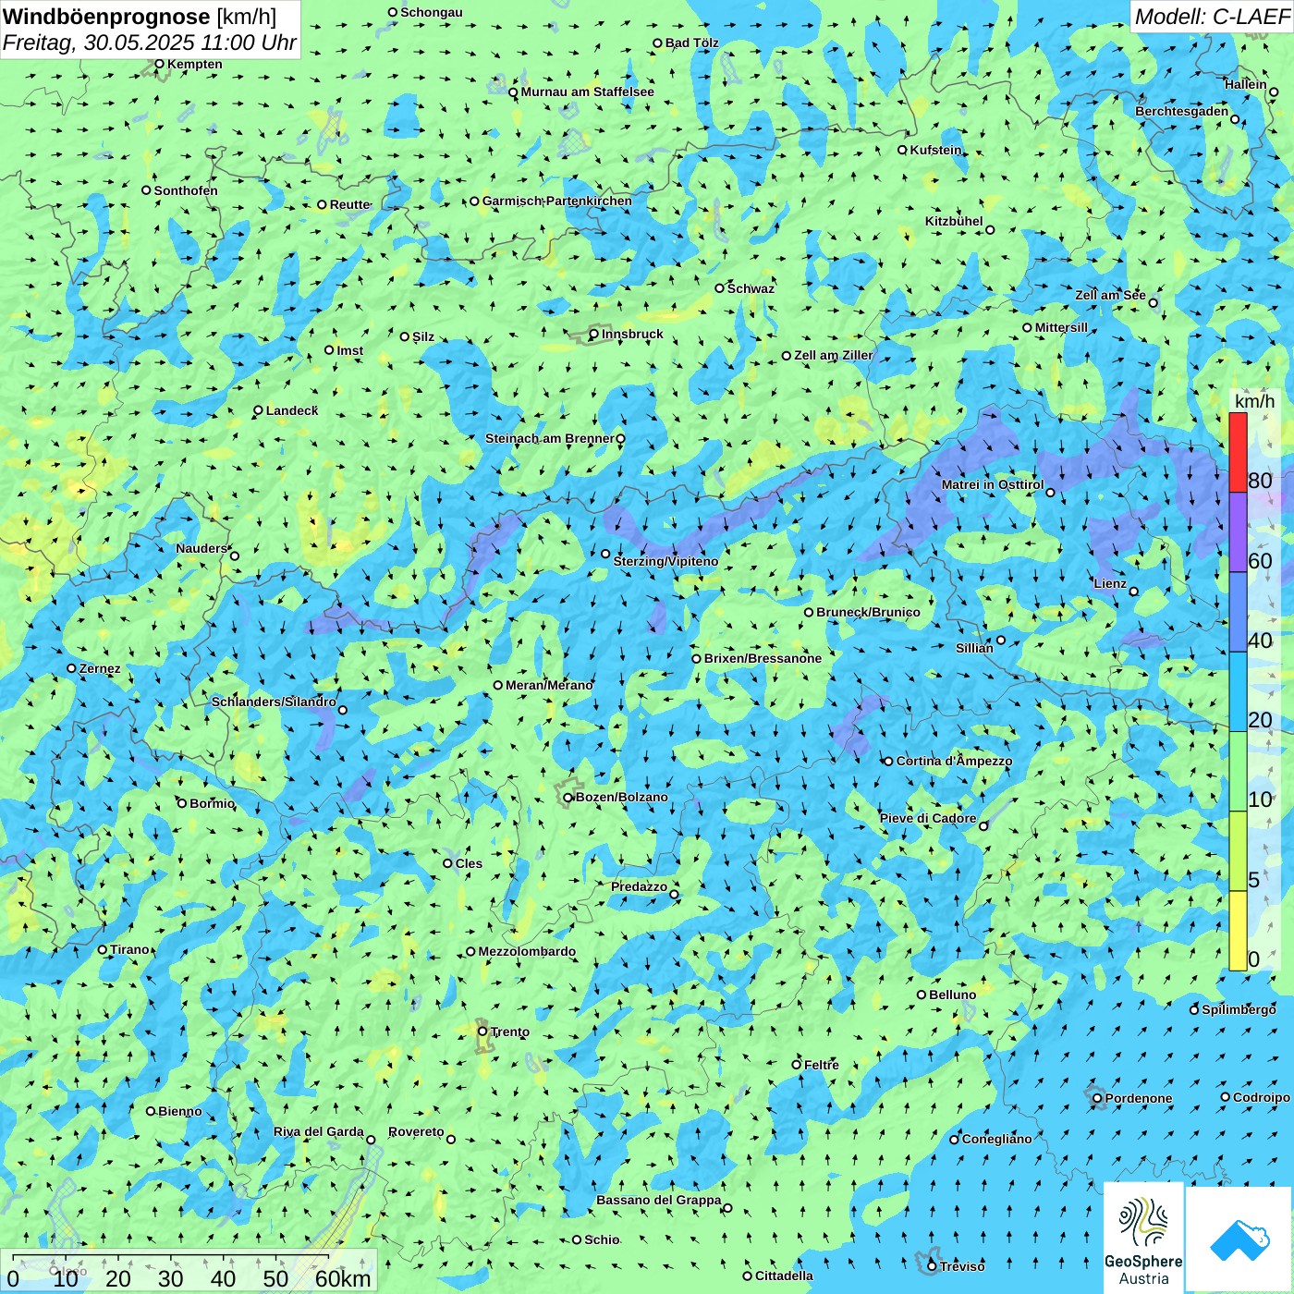Click the Zell am Ziller label

tap(833, 355)
